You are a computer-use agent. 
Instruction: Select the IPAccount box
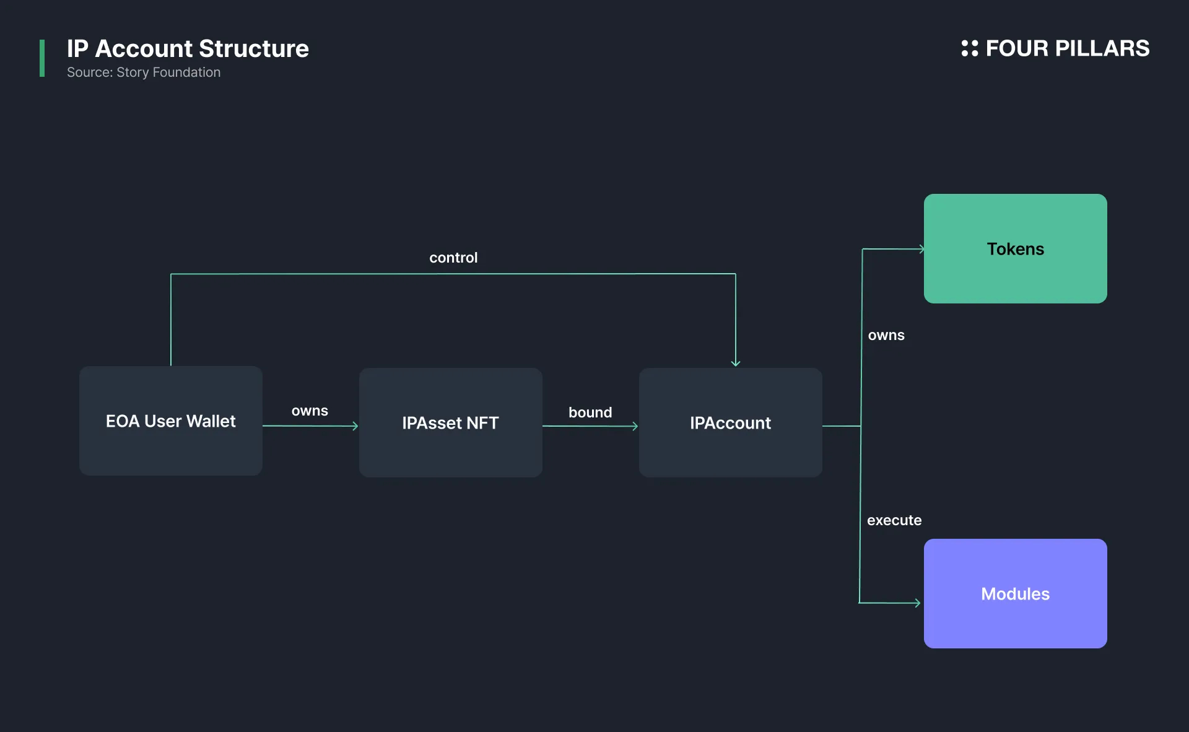pos(731,422)
